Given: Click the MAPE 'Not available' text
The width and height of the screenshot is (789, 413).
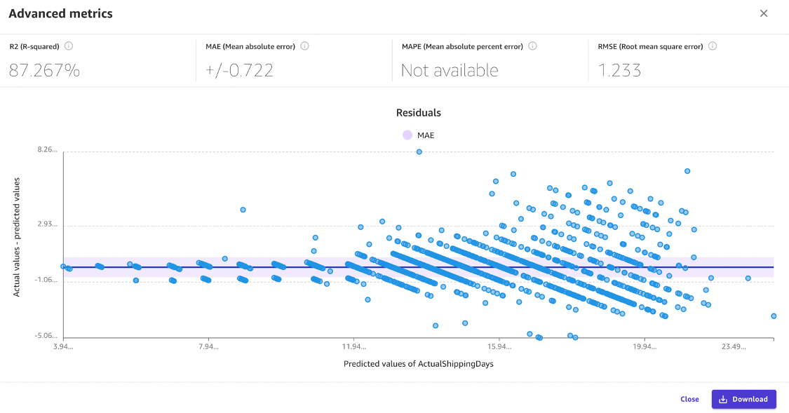Looking at the screenshot, I should [x=450, y=70].
